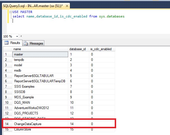Screen dimensions: 170x135
Task: Select the SQLQuery3.sql document tab
Action: tap(34, 5)
